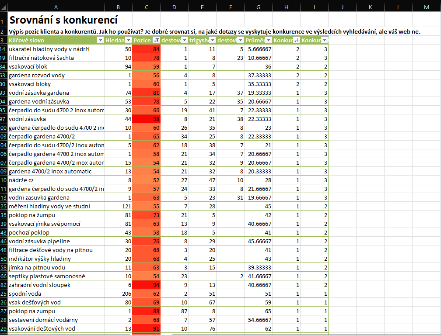Select cell 'nádrže cz'

(x=56, y=180)
